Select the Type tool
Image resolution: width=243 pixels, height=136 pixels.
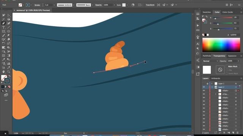pos(3,27)
